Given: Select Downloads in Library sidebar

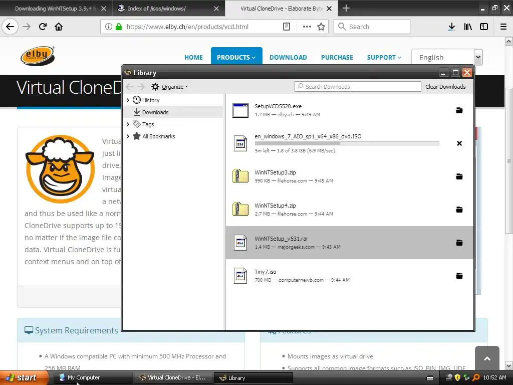Looking at the screenshot, I should click(x=173, y=112).
